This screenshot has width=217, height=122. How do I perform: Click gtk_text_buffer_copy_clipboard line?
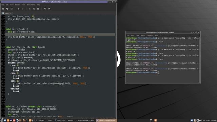(48, 76)
